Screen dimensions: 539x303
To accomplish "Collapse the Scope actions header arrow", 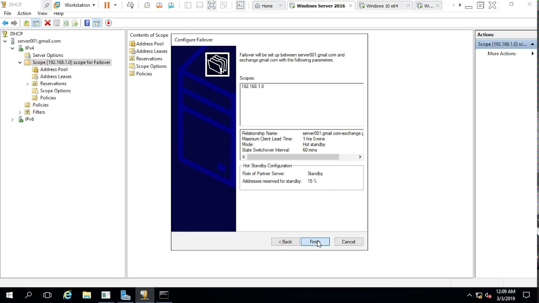I will 532,44.
